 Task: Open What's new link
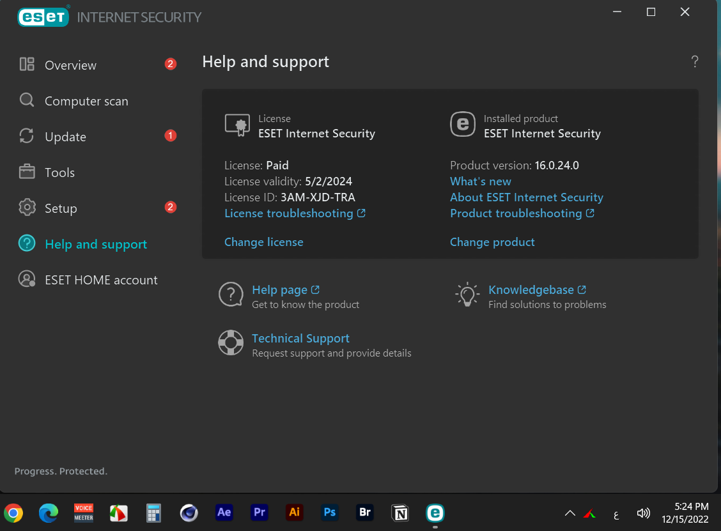[x=481, y=181]
